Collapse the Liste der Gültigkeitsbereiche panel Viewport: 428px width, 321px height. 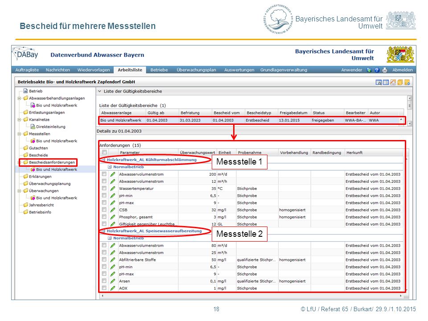99,91
